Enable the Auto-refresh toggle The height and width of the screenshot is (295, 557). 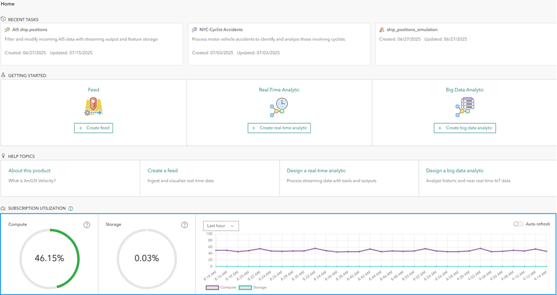click(x=518, y=224)
